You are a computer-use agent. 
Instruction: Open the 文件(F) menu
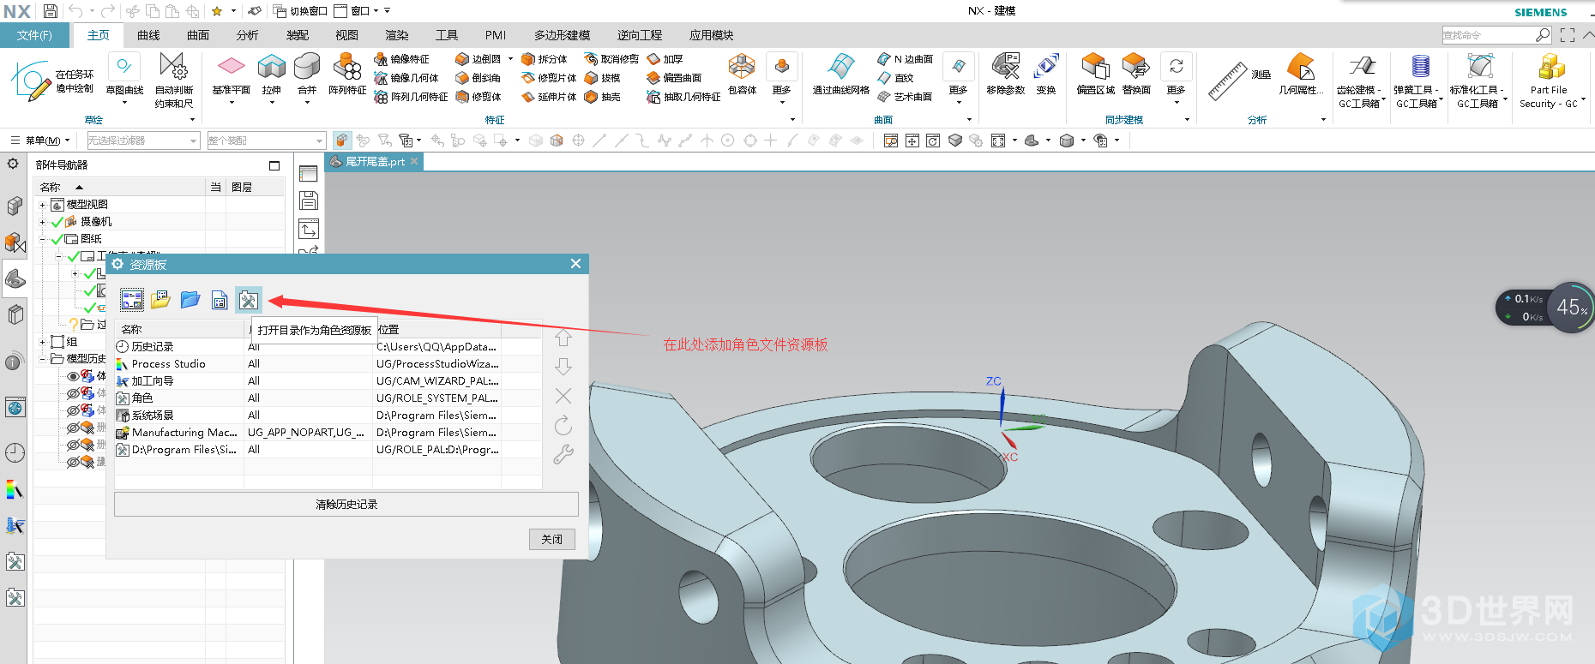pyautogui.click(x=34, y=35)
